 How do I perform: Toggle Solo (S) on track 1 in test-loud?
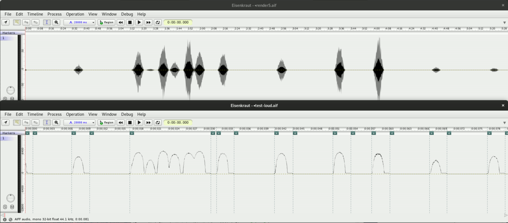click(5, 207)
